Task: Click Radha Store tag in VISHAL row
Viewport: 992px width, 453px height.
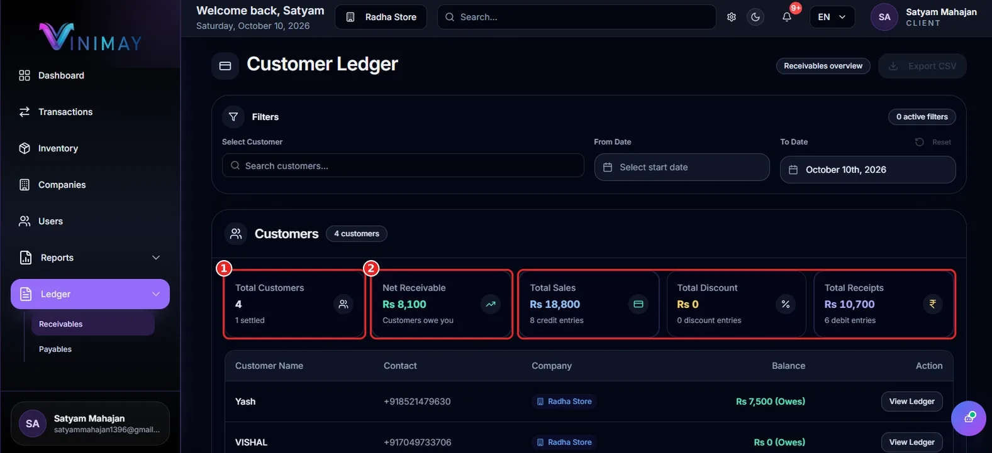Action: tap(564, 442)
